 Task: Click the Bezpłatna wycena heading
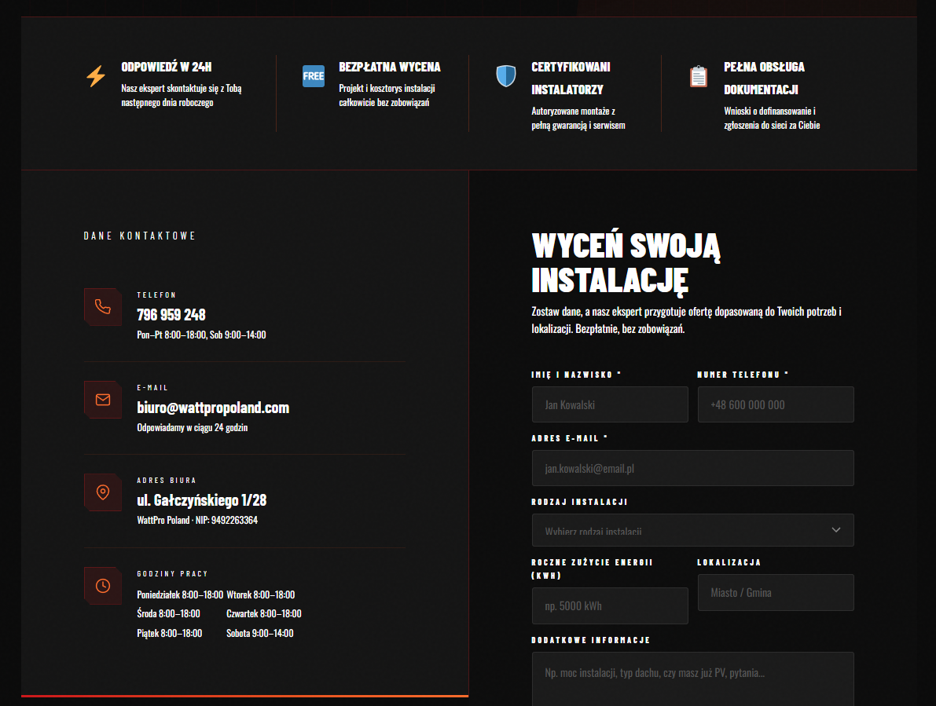coord(390,67)
